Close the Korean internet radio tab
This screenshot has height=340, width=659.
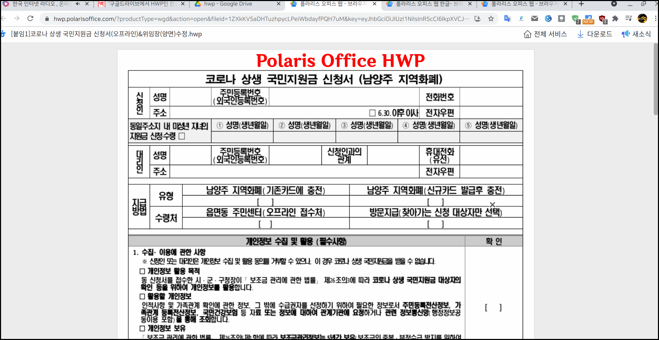point(87,4)
